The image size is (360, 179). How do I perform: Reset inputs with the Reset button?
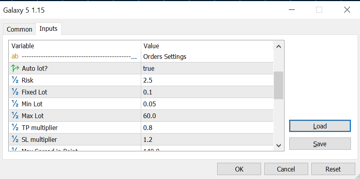[333, 169]
